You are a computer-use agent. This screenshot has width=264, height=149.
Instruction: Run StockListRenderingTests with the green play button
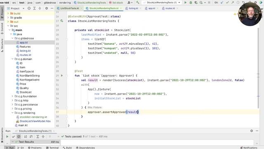point(185,2)
